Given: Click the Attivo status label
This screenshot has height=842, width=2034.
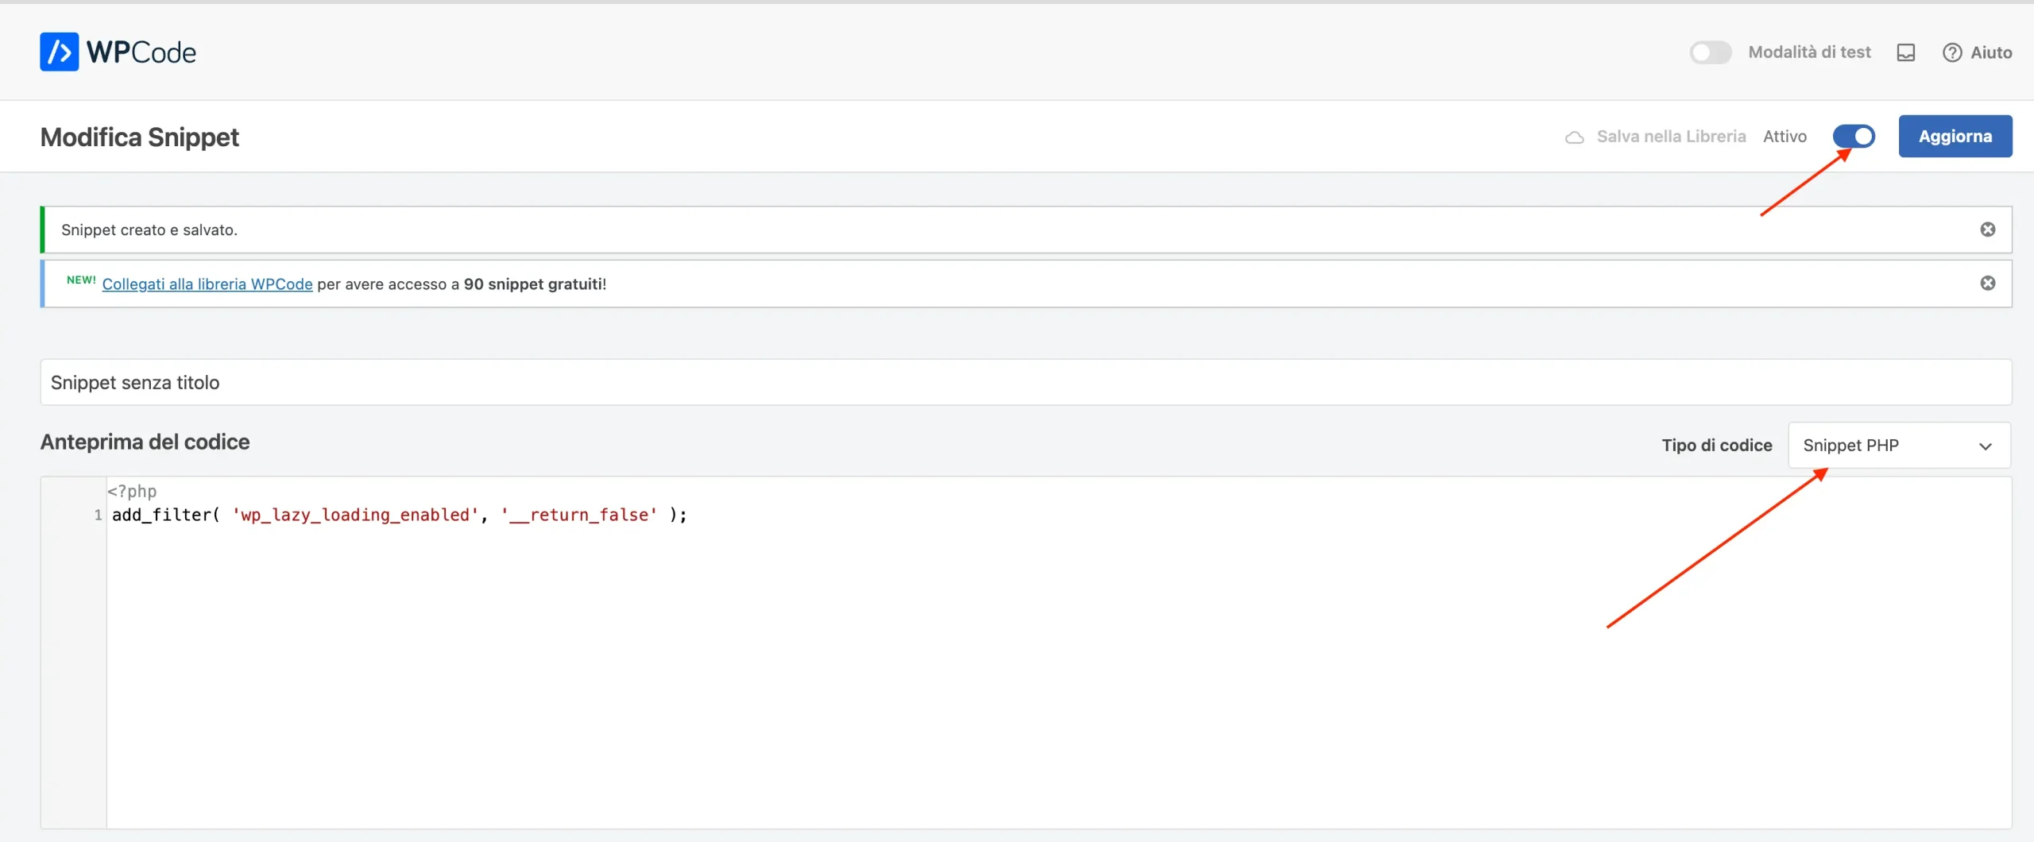Looking at the screenshot, I should click(x=1785, y=136).
